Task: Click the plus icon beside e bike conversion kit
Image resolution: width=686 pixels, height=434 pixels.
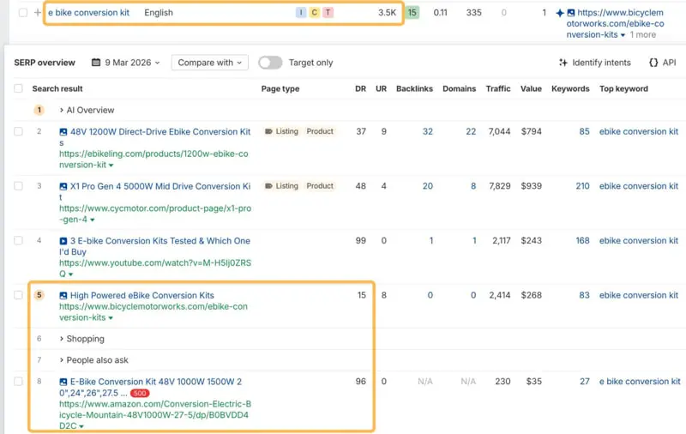Action: 38,13
